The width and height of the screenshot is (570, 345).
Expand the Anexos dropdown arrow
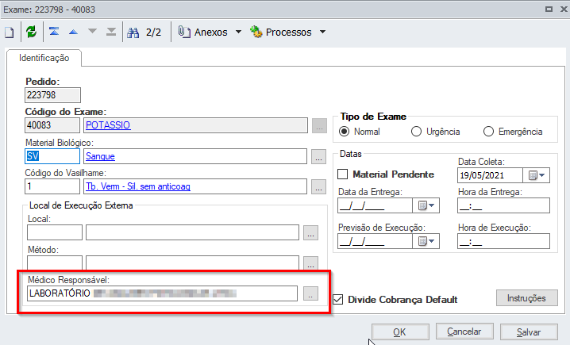coord(238,32)
